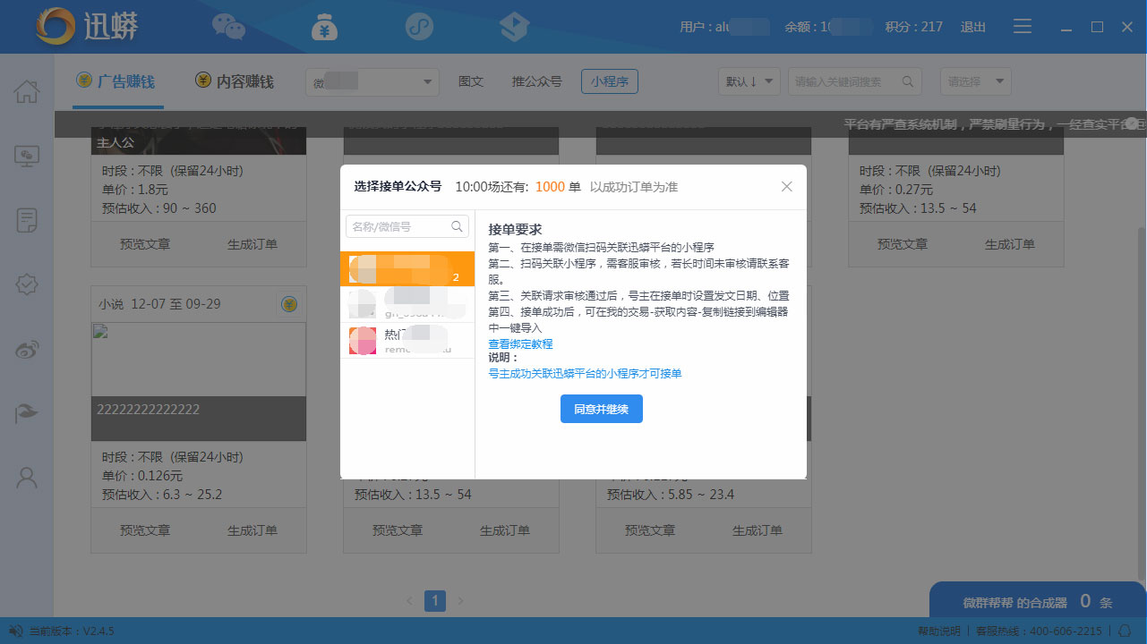Select the second account in dialog list
The image size is (1147, 644).
(x=407, y=304)
